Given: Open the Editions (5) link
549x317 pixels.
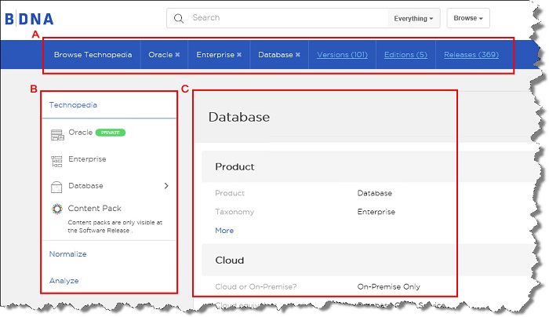Looking at the screenshot, I should coord(405,55).
